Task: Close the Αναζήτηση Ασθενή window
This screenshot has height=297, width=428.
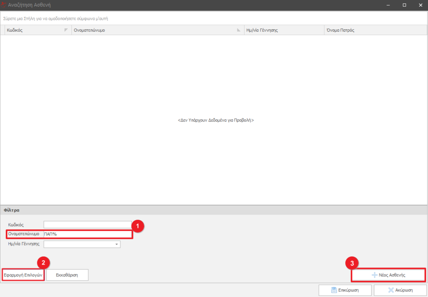Action: click(x=419, y=5)
